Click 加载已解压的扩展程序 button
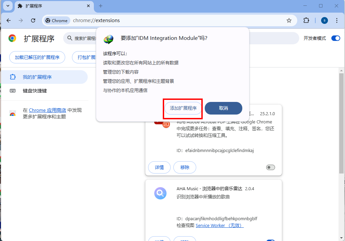The width and height of the screenshot is (345, 241). (37, 57)
